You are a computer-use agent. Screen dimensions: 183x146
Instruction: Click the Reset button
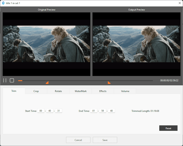(x=168, y=128)
